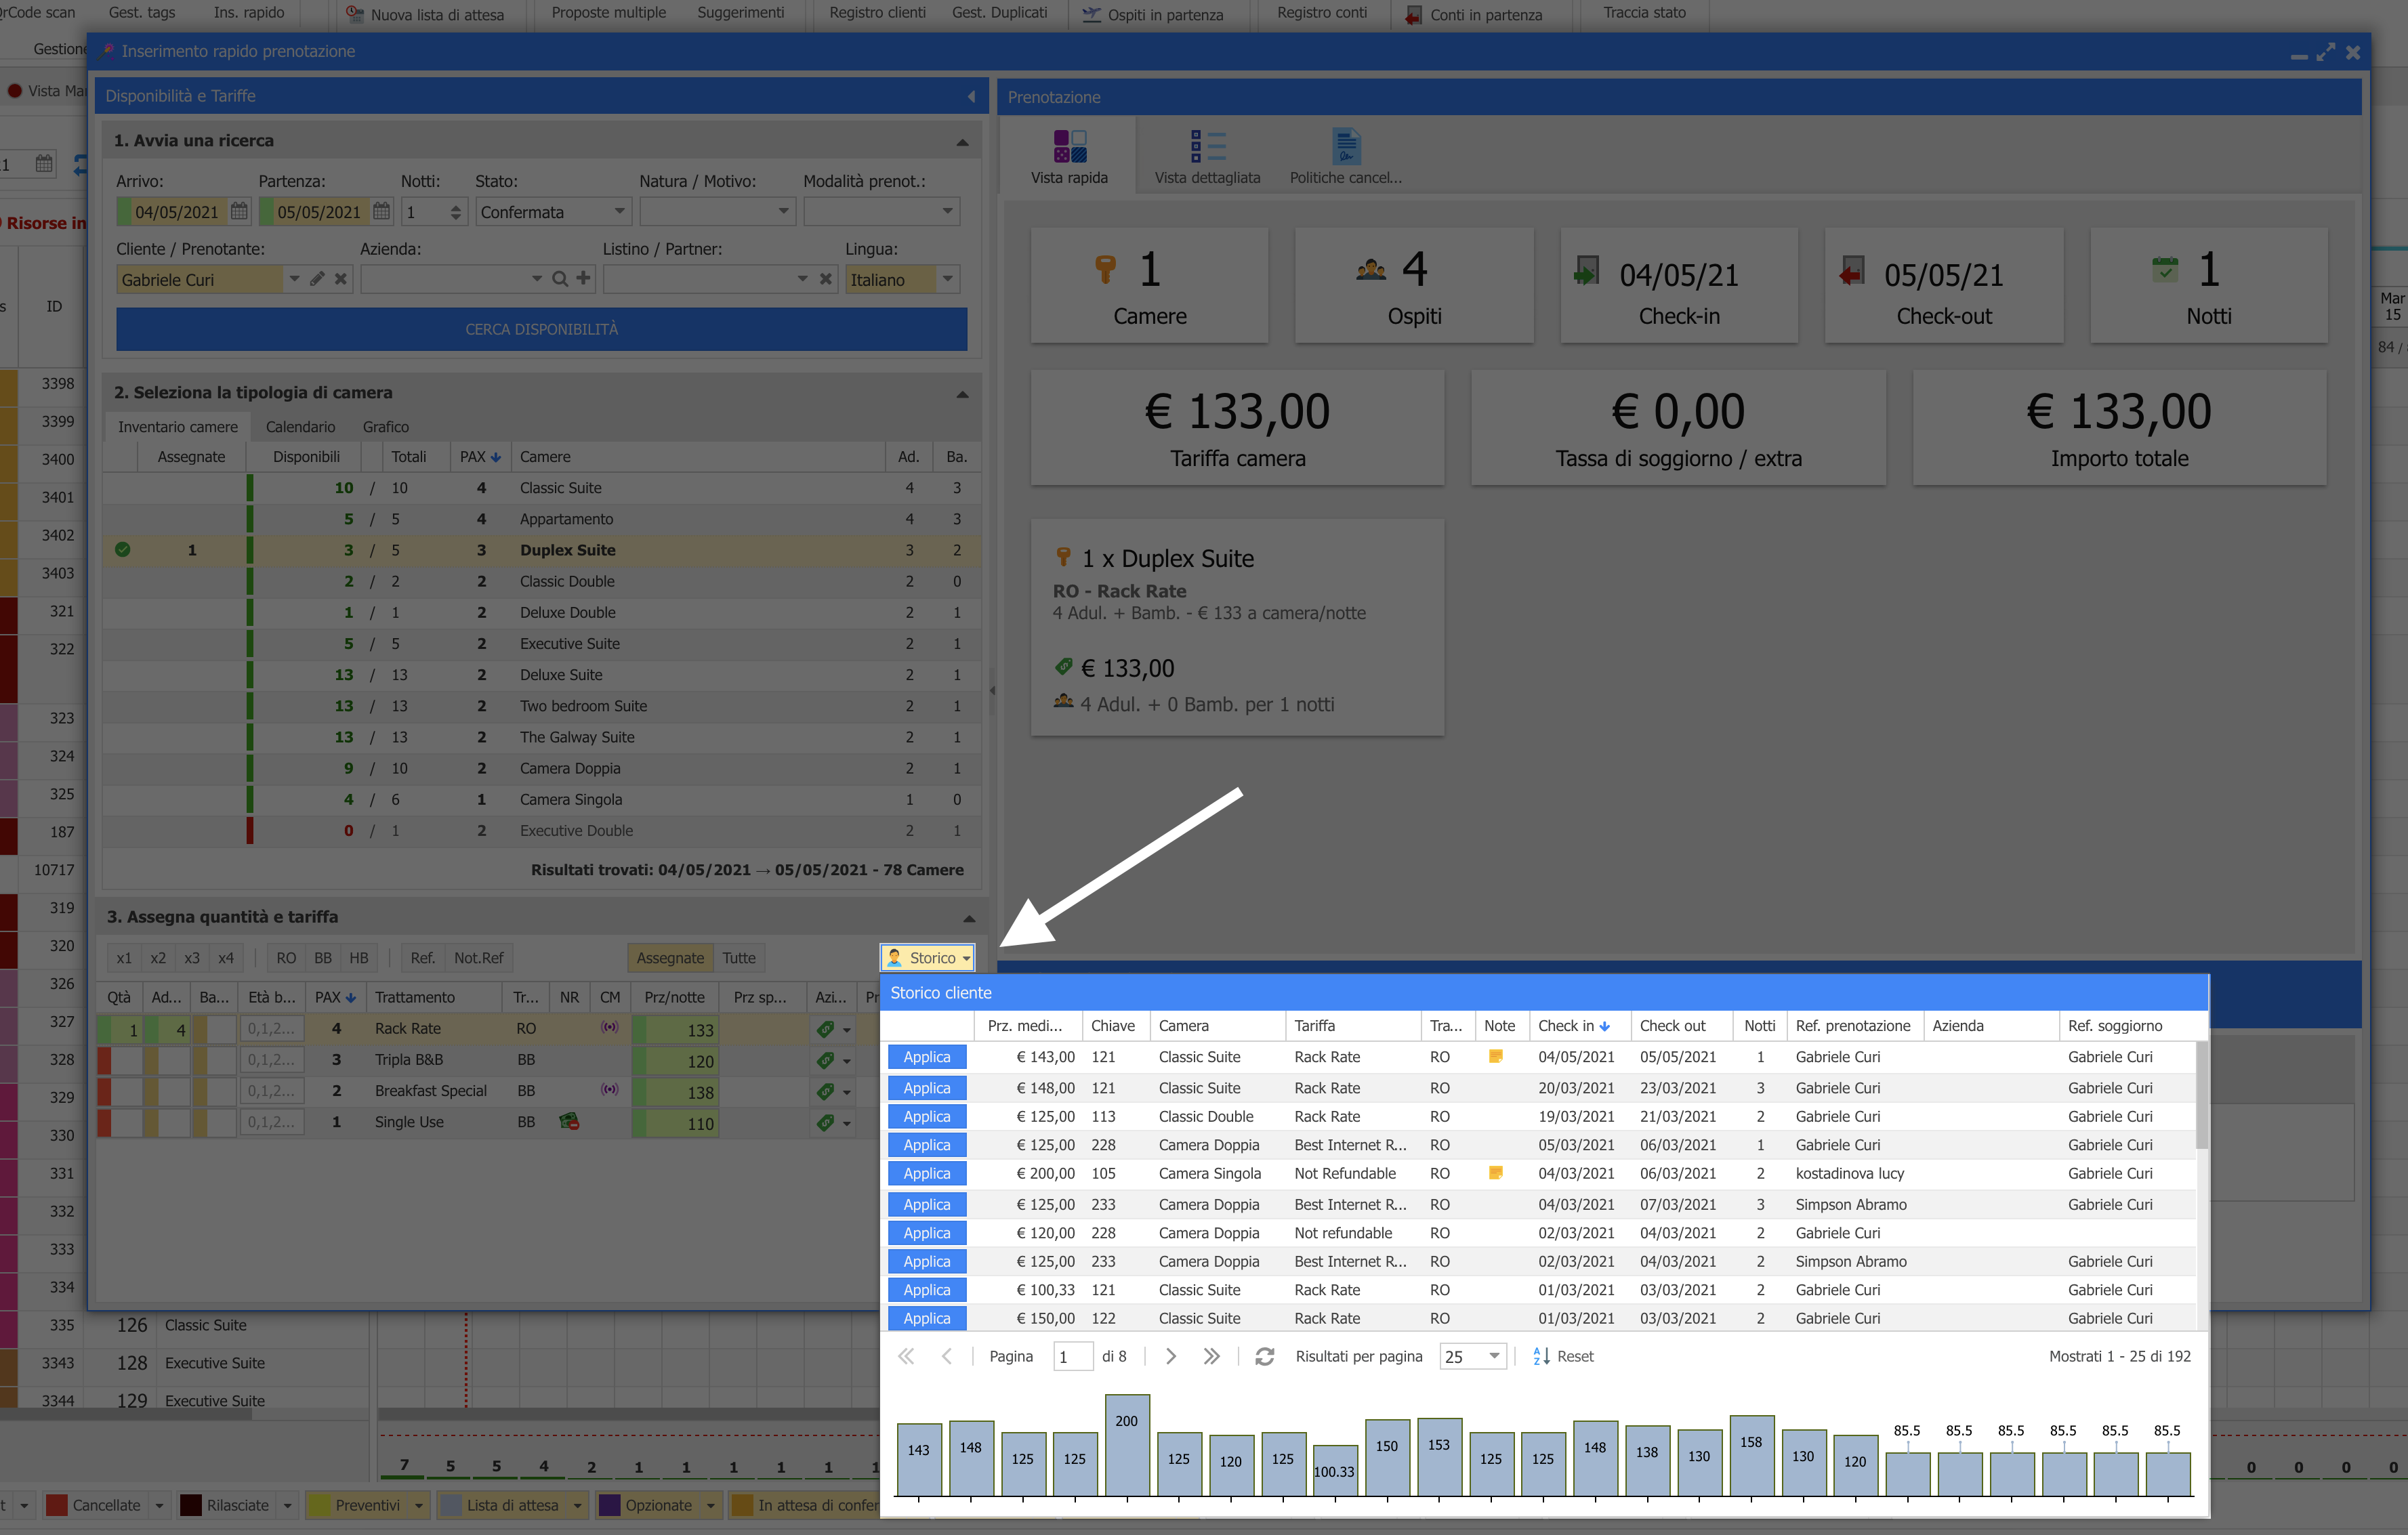Switch to the Calendario tab

pos(300,427)
